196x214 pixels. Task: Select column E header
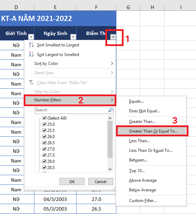click(55, 7)
